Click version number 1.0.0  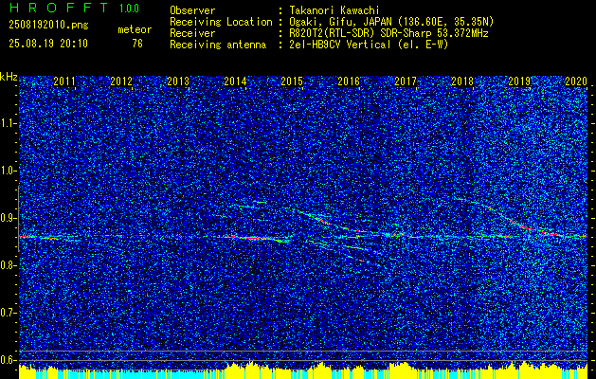pyautogui.click(x=129, y=9)
